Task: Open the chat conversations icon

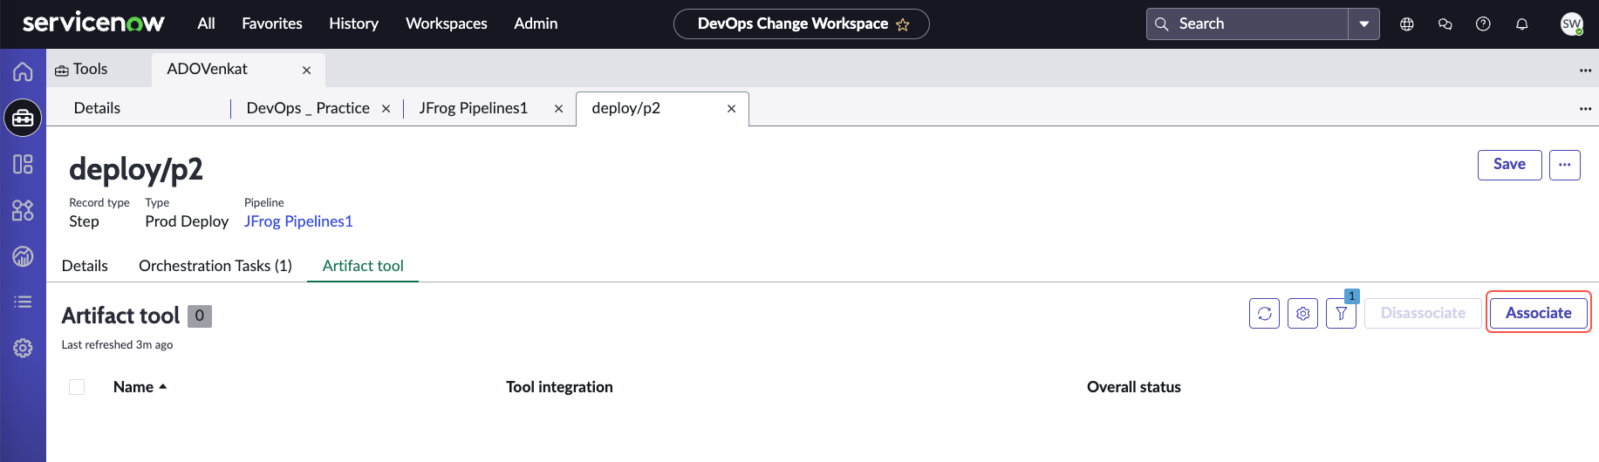Action: coord(1445,24)
